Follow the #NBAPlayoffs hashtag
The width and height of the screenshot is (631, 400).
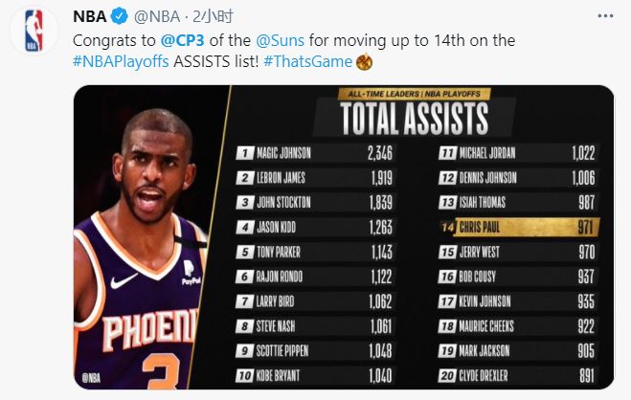[123, 61]
